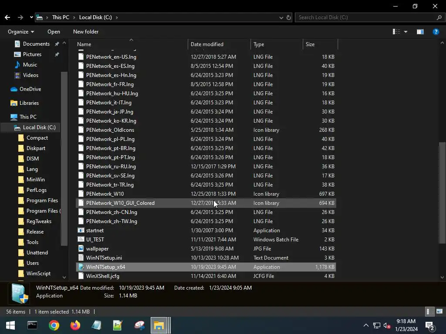Select file PENetwork_en-US.lng
Image resolution: width=446 pixels, height=334 pixels.
click(206, 57)
